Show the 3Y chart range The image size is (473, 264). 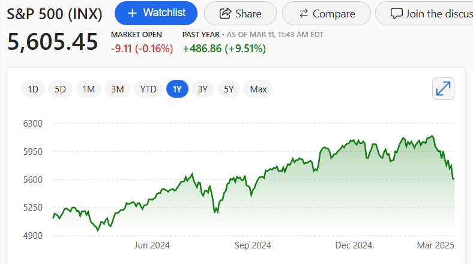click(x=203, y=89)
